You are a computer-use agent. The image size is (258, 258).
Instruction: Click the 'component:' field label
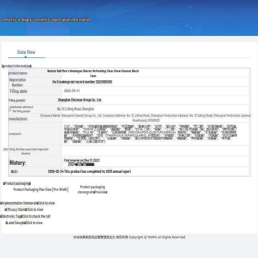point(15,134)
